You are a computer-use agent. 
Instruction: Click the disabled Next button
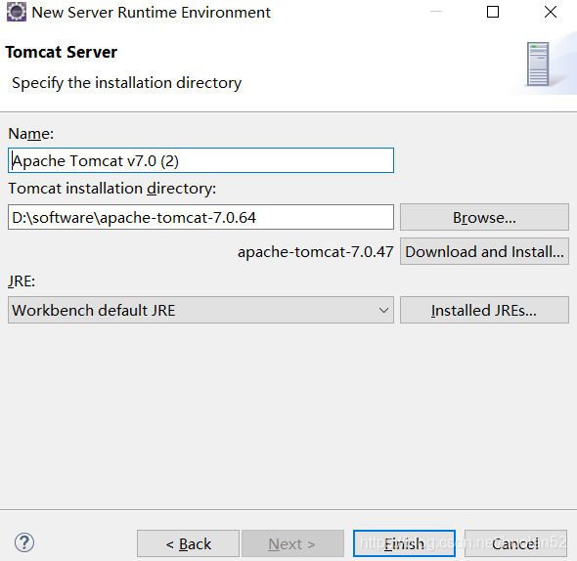coord(292,543)
